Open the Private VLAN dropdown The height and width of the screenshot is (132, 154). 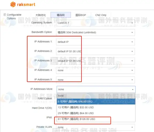pyautogui.click(x=95, y=127)
